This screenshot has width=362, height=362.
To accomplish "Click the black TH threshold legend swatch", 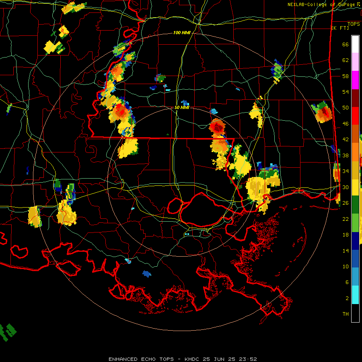I will click(355, 313).
